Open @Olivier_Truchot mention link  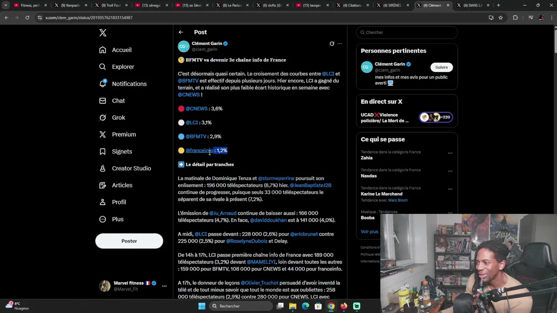click(259, 283)
